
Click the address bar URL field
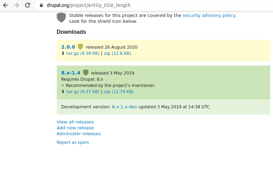pos(153,5)
